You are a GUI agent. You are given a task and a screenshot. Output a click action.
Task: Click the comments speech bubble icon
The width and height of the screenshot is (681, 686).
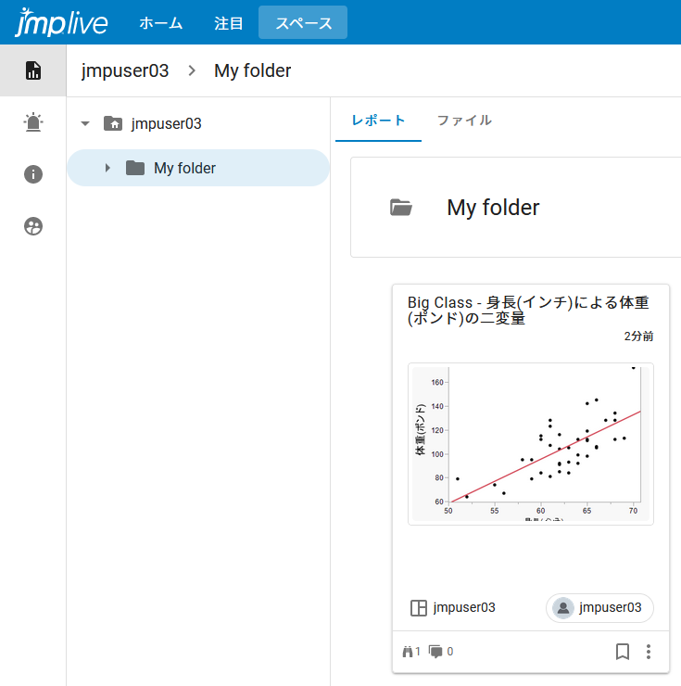pyautogui.click(x=435, y=652)
